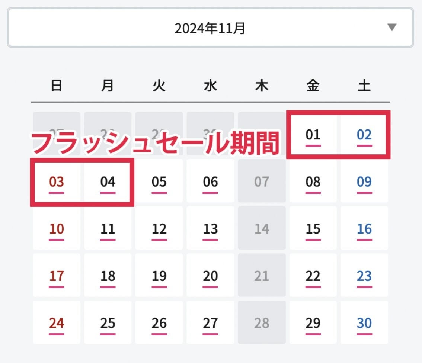Pick date 06 on the calendar

[x=210, y=182]
